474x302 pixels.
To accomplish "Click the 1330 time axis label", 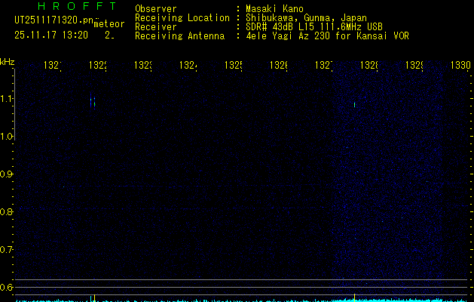I will click(x=460, y=65).
